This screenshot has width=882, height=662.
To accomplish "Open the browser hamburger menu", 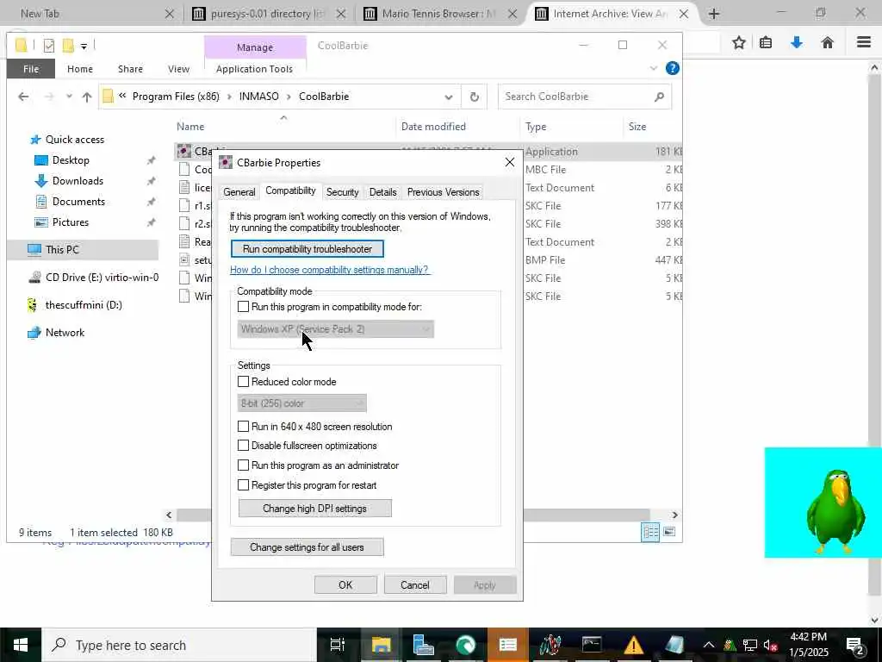I will click(864, 42).
